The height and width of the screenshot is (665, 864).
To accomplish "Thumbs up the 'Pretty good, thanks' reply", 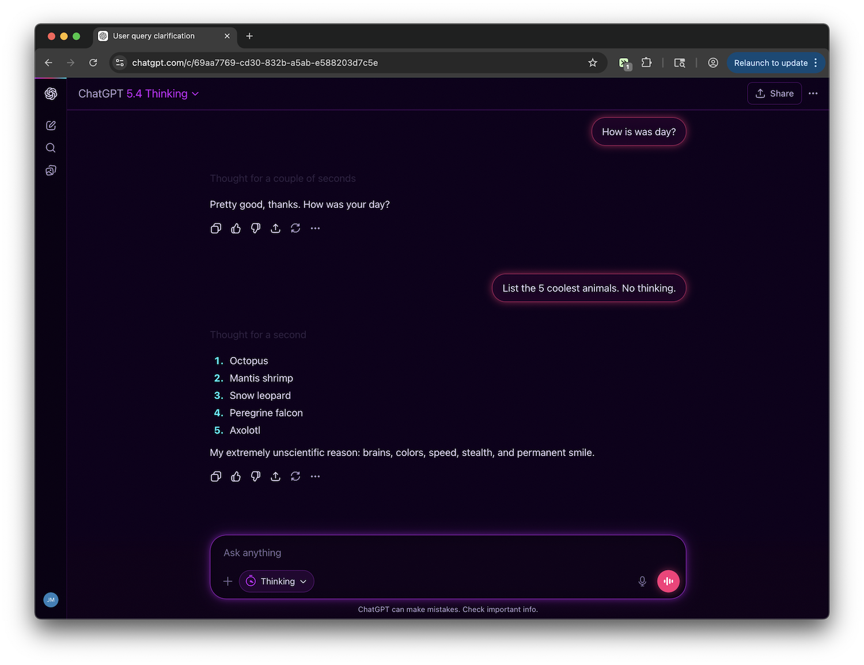I will point(236,229).
